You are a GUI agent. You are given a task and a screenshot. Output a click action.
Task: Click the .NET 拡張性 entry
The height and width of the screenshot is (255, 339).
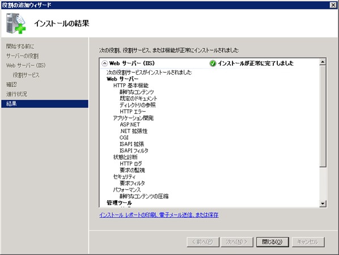pyautogui.click(x=133, y=131)
